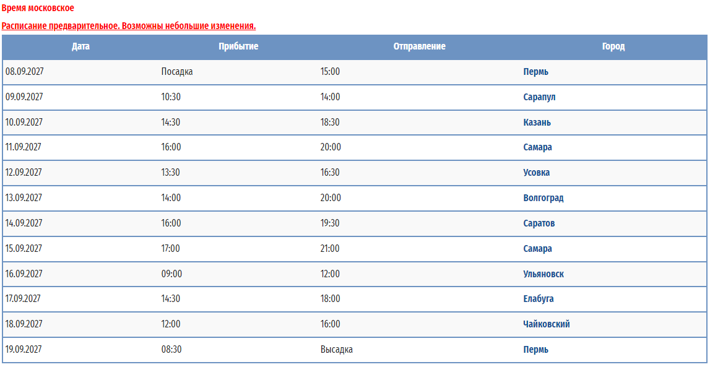Follow the Казань city link
This screenshot has height=367, width=710.
(x=537, y=123)
